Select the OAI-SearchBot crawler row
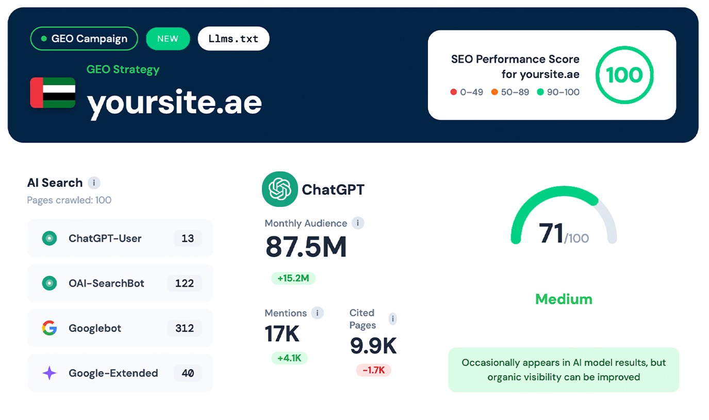This screenshot has height=420, width=709. coord(120,283)
